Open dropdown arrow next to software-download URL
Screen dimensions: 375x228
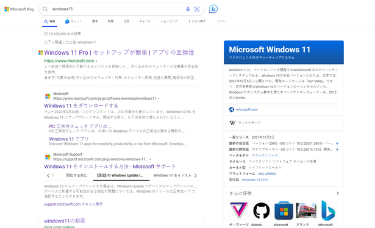coord(159,98)
